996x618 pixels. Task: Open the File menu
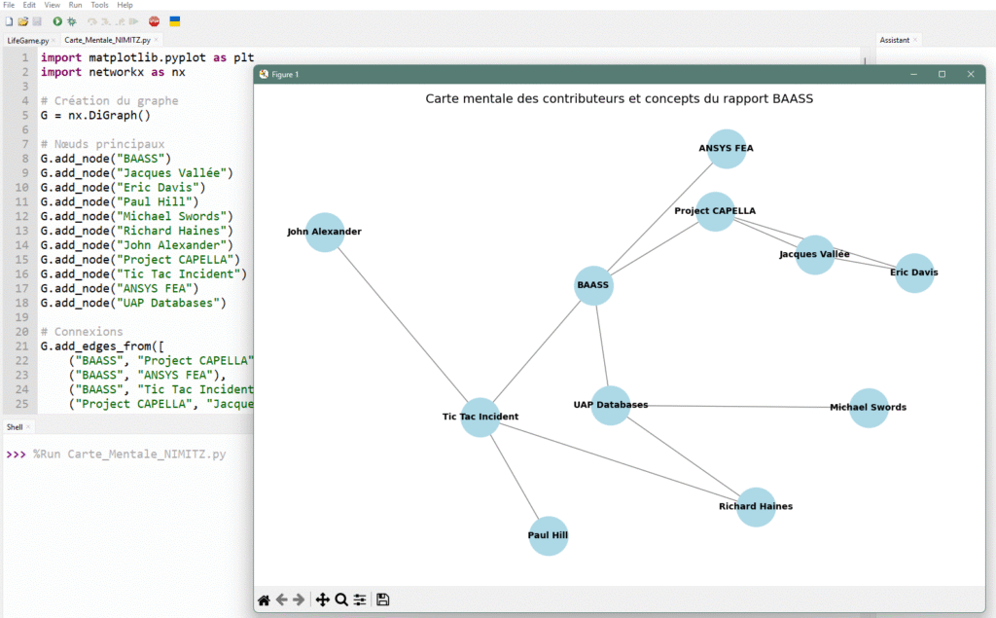click(9, 5)
